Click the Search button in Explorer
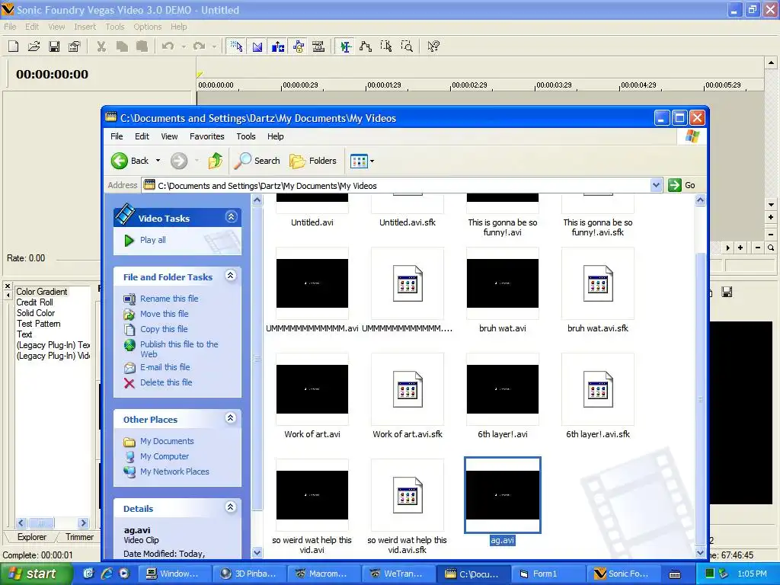 coord(257,161)
